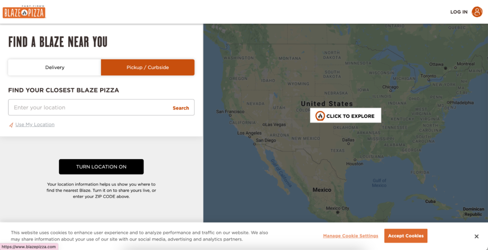488x250 pixels.
Task: Click Las Vegas on the map
Action: point(274,124)
